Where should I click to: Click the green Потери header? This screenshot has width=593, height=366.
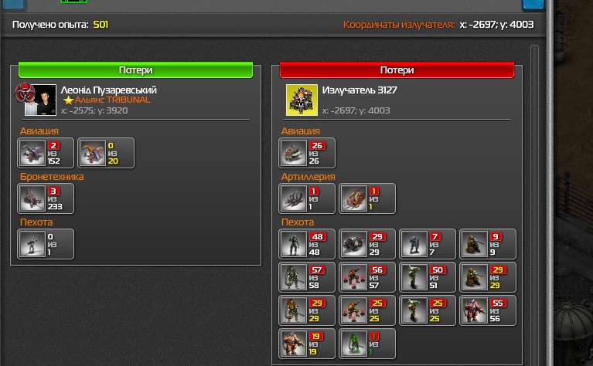point(135,69)
